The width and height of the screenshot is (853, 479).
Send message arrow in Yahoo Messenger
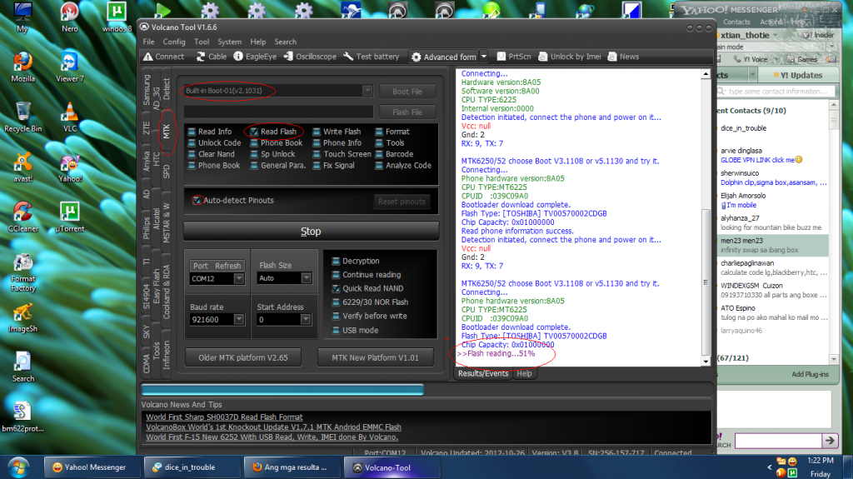[x=830, y=440]
